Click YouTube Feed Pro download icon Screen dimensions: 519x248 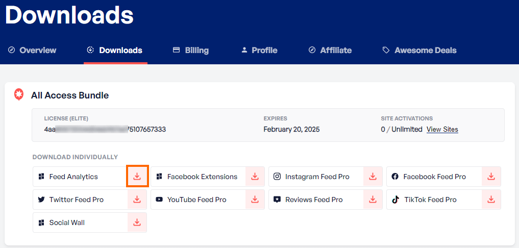pyautogui.click(x=255, y=200)
